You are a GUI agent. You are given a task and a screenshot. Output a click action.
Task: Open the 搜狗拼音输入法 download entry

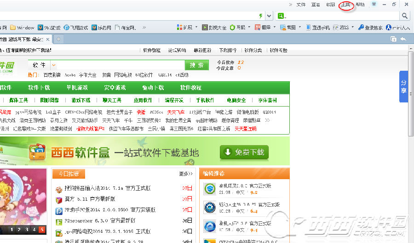pyautogui.click(x=108, y=188)
